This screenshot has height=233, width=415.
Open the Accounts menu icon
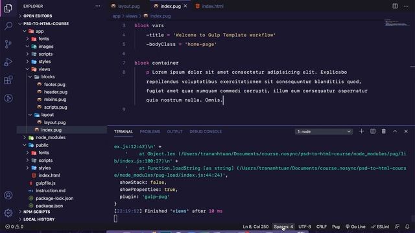point(8,195)
